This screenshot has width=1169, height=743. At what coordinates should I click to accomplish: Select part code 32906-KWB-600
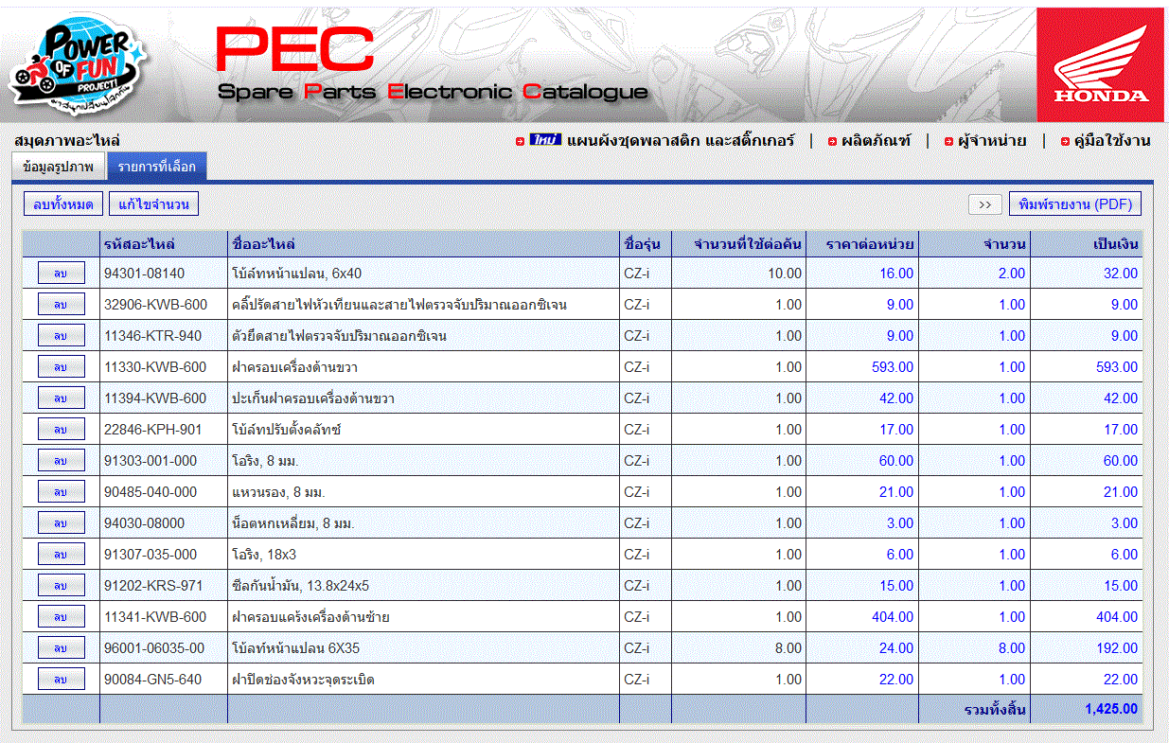pos(155,305)
